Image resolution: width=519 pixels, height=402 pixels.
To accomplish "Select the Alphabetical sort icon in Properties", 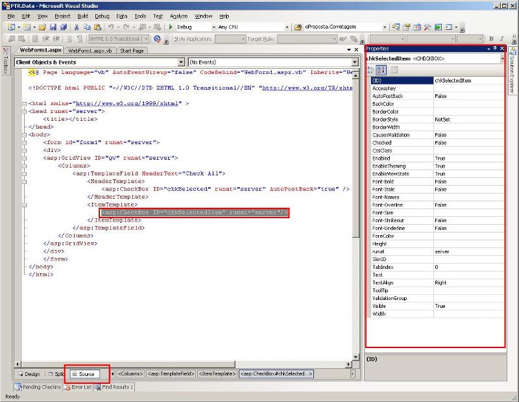I will [381, 70].
